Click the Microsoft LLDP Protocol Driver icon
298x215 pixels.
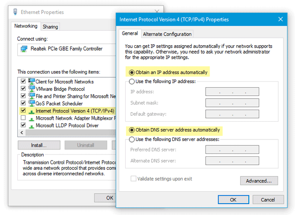tap(32, 126)
